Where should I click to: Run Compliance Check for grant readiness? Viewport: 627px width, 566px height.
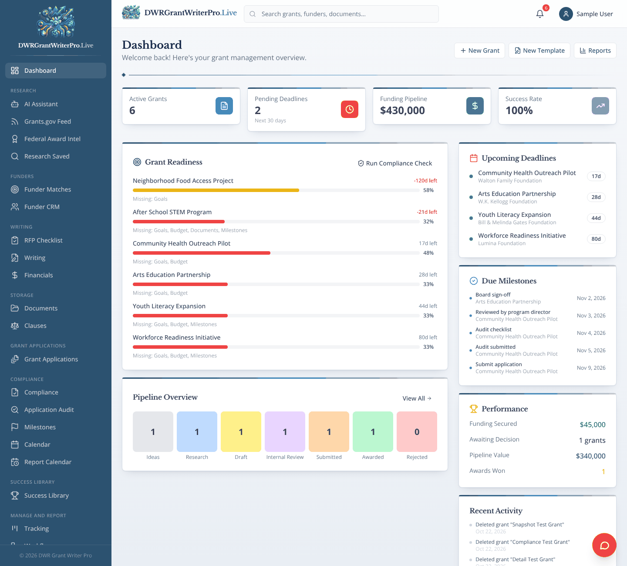[x=395, y=163]
